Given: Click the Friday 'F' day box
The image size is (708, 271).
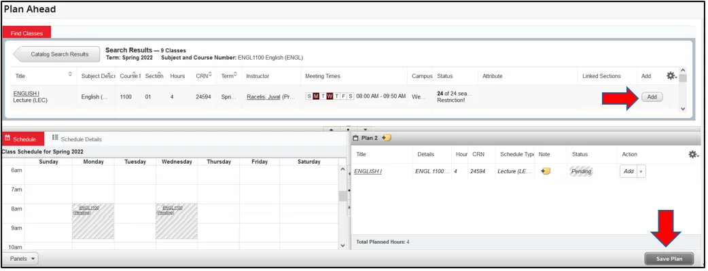Looking at the screenshot, I should coord(343,96).
